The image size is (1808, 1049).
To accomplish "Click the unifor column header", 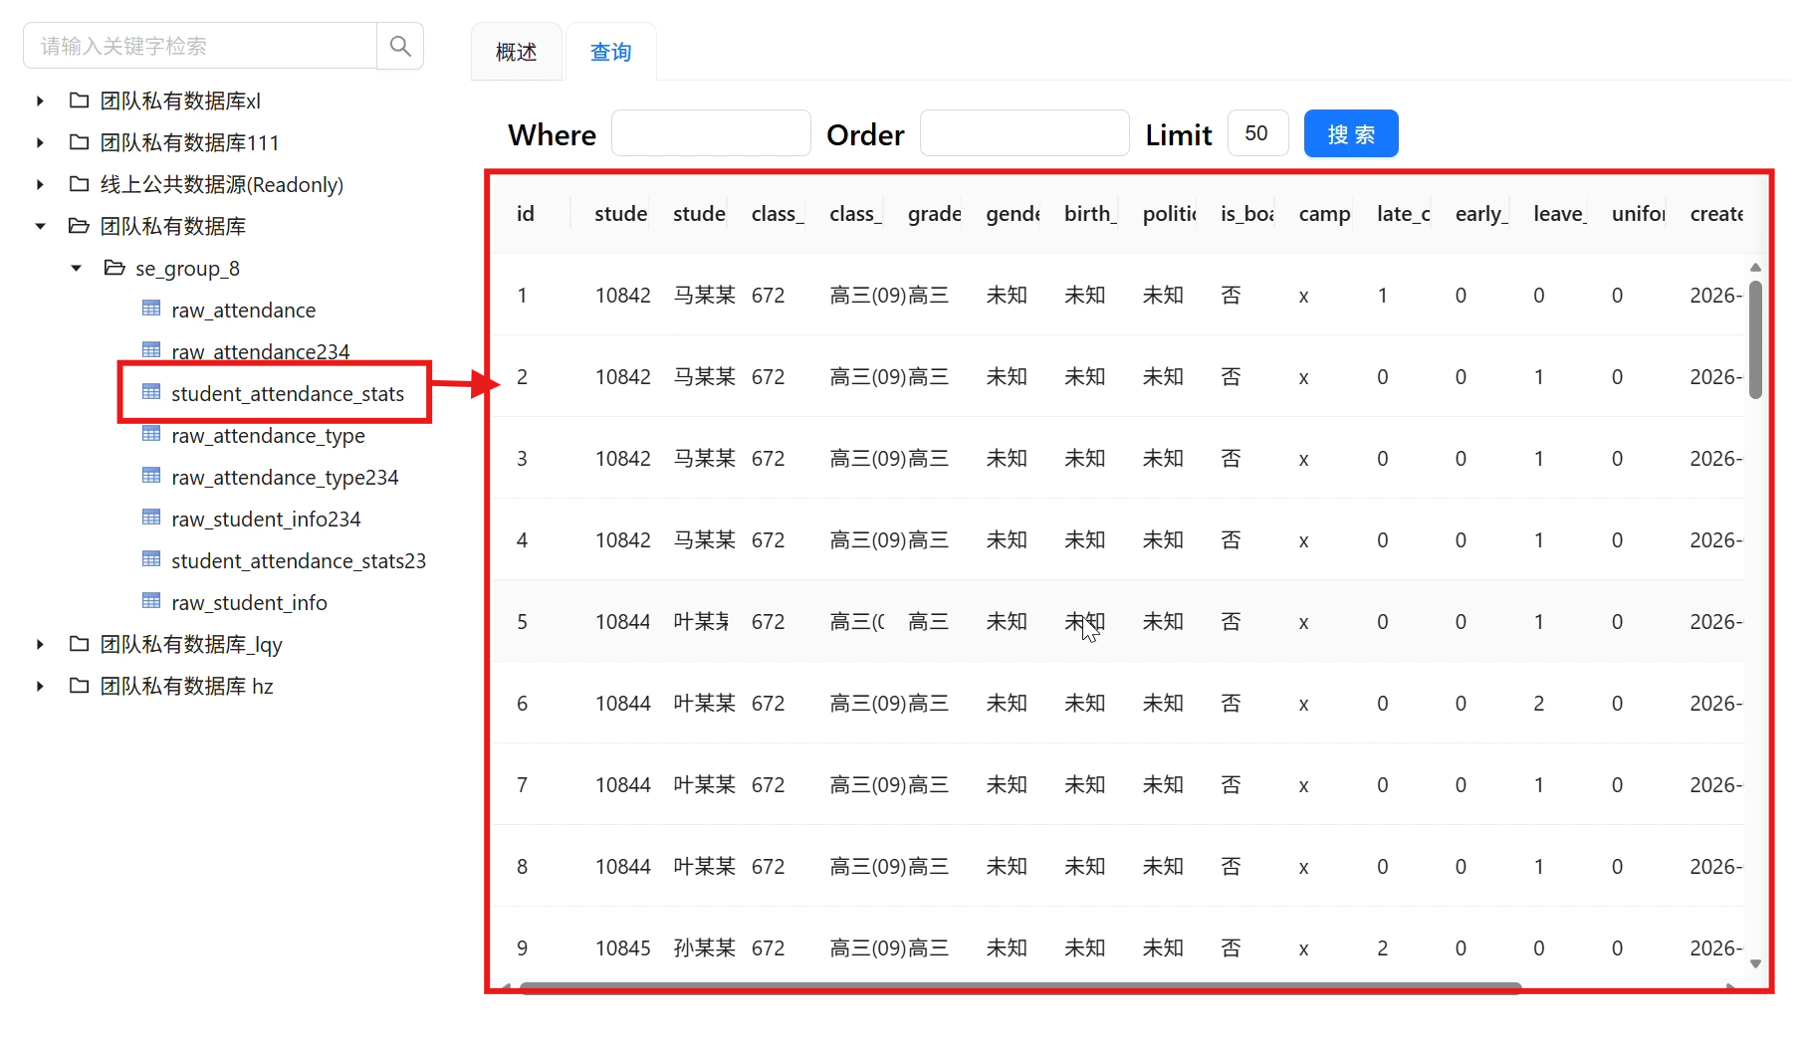I will tap(1638, 213).
